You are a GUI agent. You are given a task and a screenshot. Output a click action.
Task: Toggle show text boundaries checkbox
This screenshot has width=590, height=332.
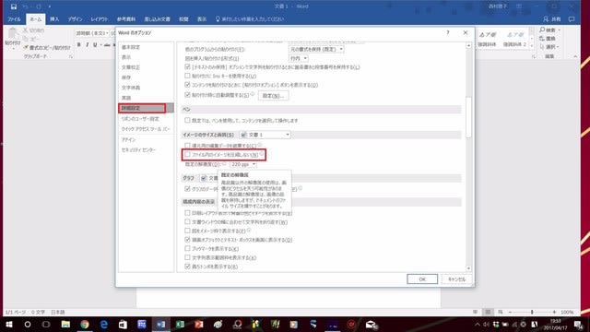[x=187, y=257]
